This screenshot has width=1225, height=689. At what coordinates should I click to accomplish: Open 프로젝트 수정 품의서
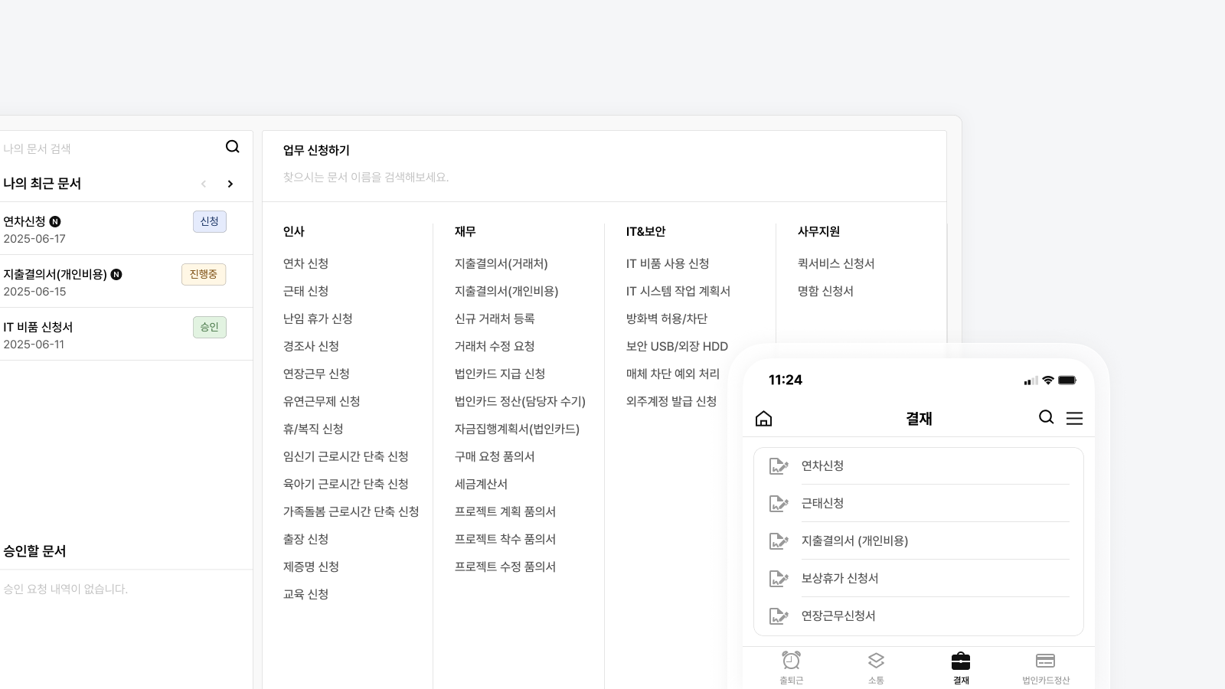coord(505,567)
